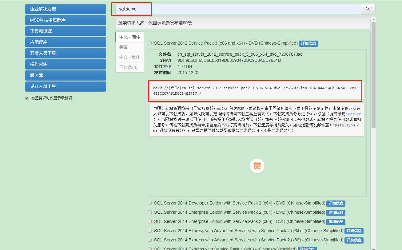The height and width of the screenshot is (250, 402).
Task: Open 详细信息 for SQL Server 2012 SP3
Action: 308,43
